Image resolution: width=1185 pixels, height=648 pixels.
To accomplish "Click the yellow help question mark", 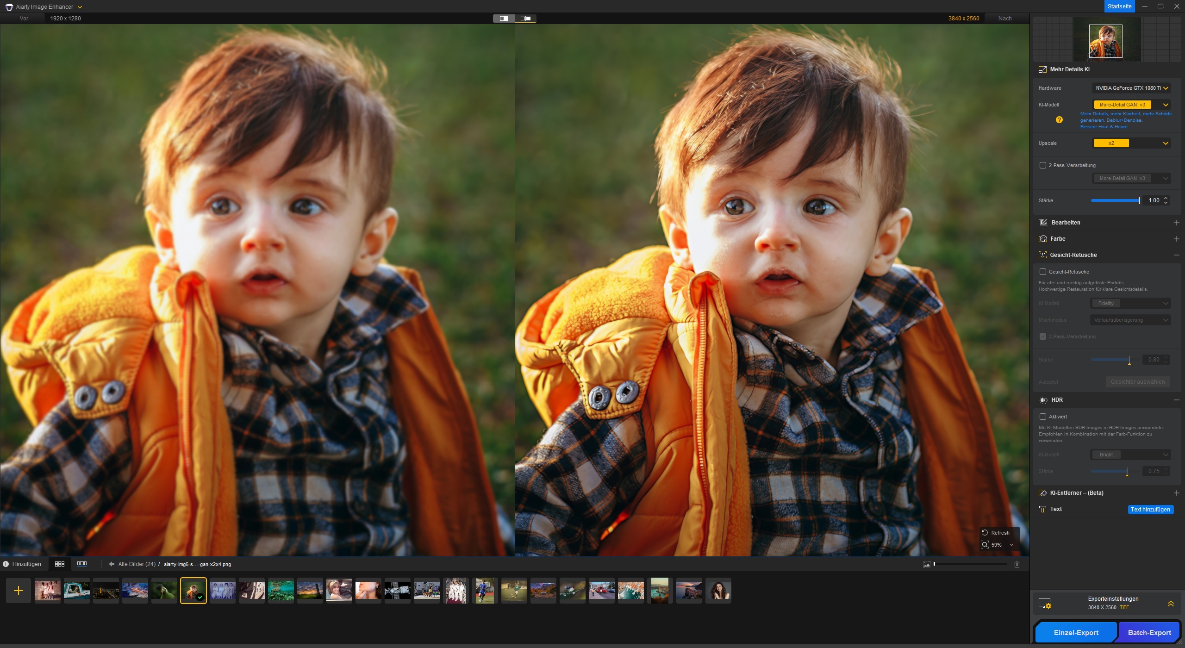I will (x=1059, y=120).
